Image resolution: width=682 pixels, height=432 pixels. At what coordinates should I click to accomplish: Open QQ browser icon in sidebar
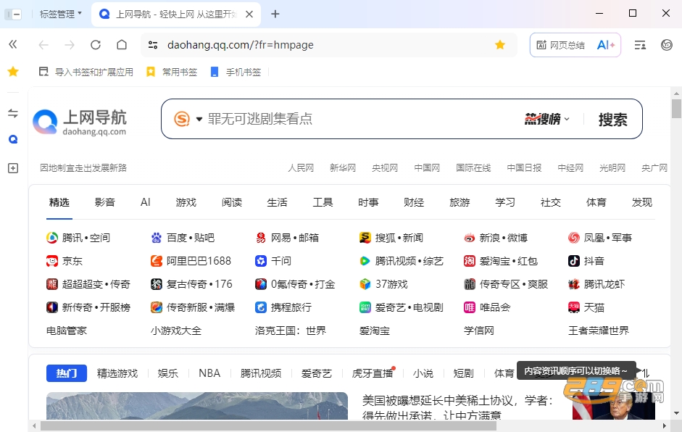tap(13, 139)
